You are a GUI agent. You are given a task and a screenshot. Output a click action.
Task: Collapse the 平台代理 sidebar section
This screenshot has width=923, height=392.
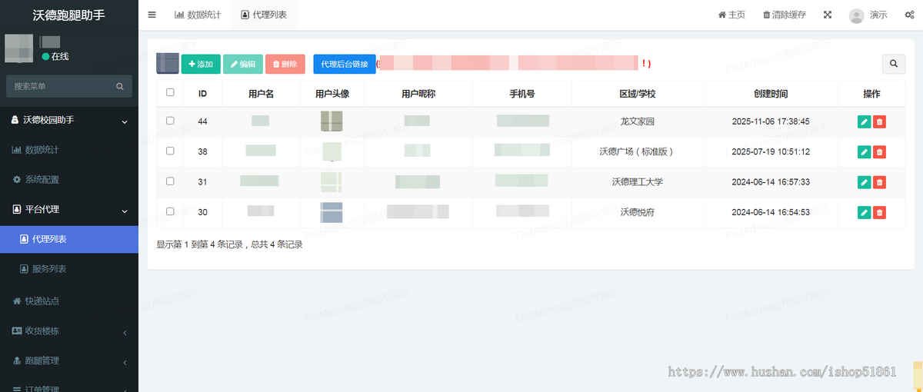coord(69,209)
